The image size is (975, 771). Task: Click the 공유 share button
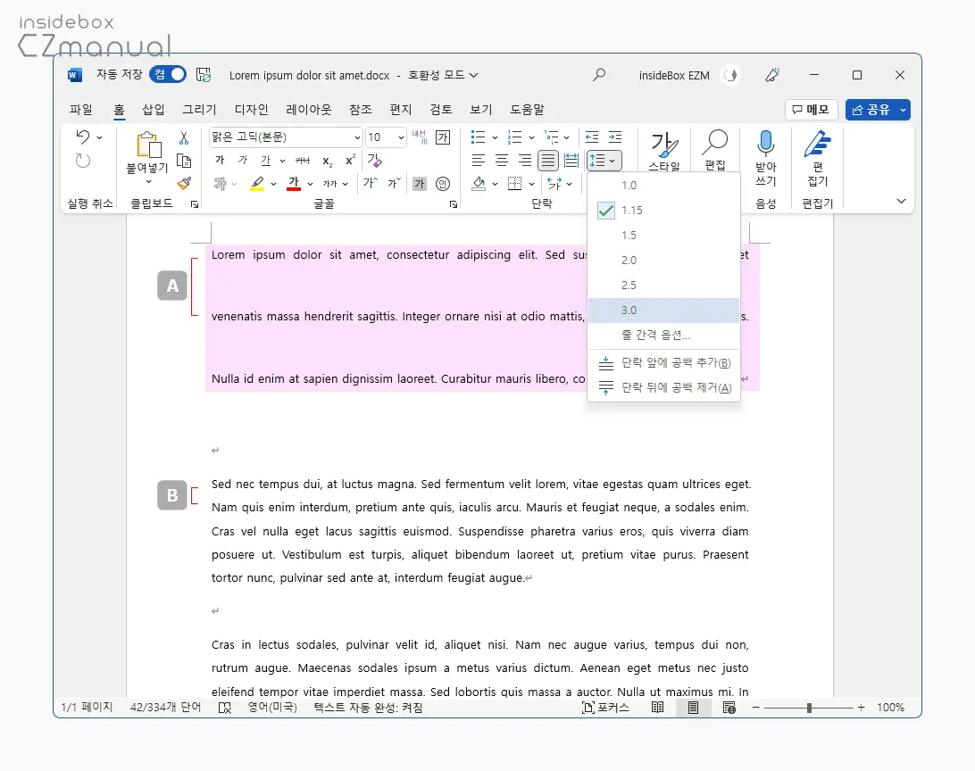(878, 110)
